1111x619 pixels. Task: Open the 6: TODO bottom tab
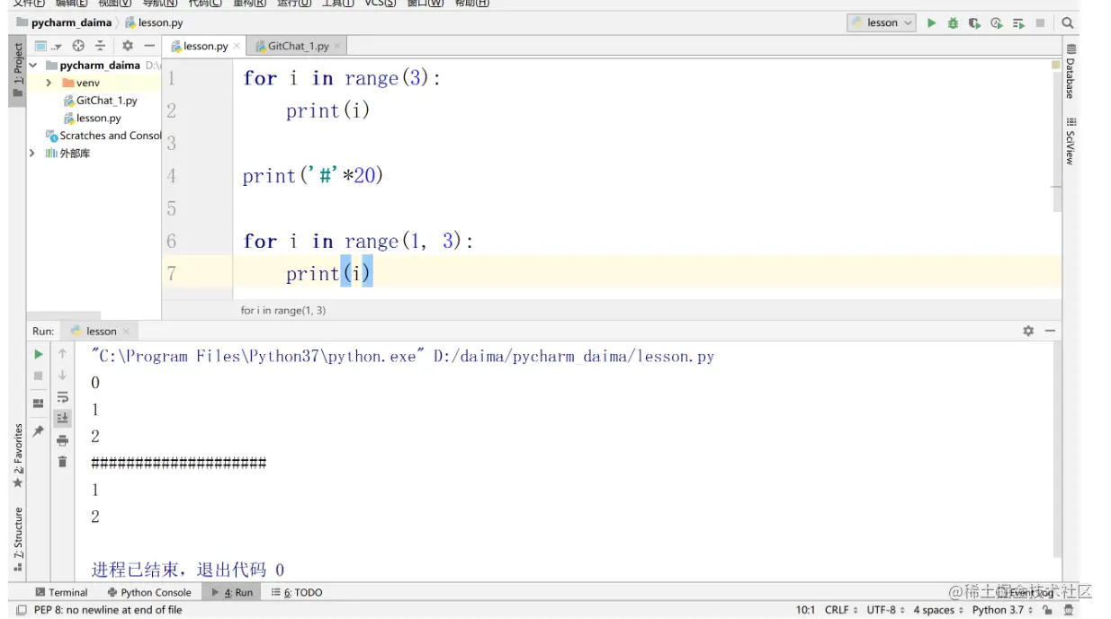(297, 592)
